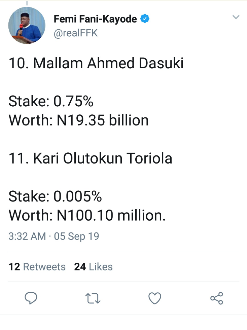Image resolution: width=247 pixels, height=330 pixels.
Task: Click the 'Worth: N100.10 million.' line
Action: tap(87, 215)
